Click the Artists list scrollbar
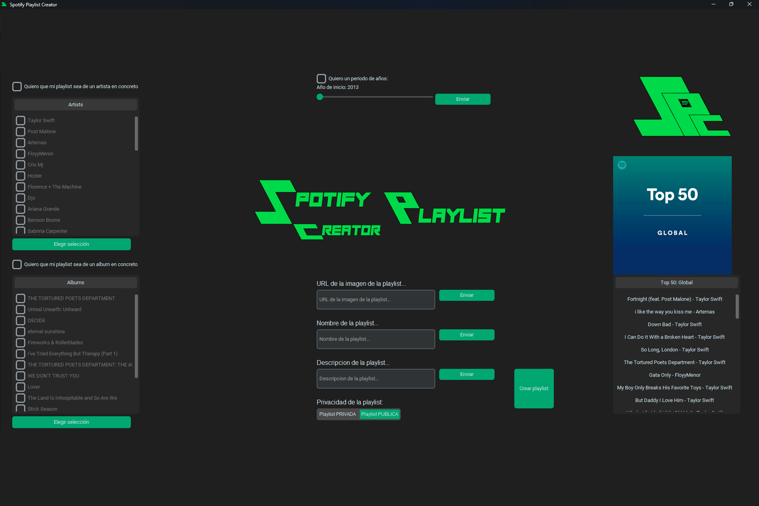 pyautogui.click(x=136, y=134)
